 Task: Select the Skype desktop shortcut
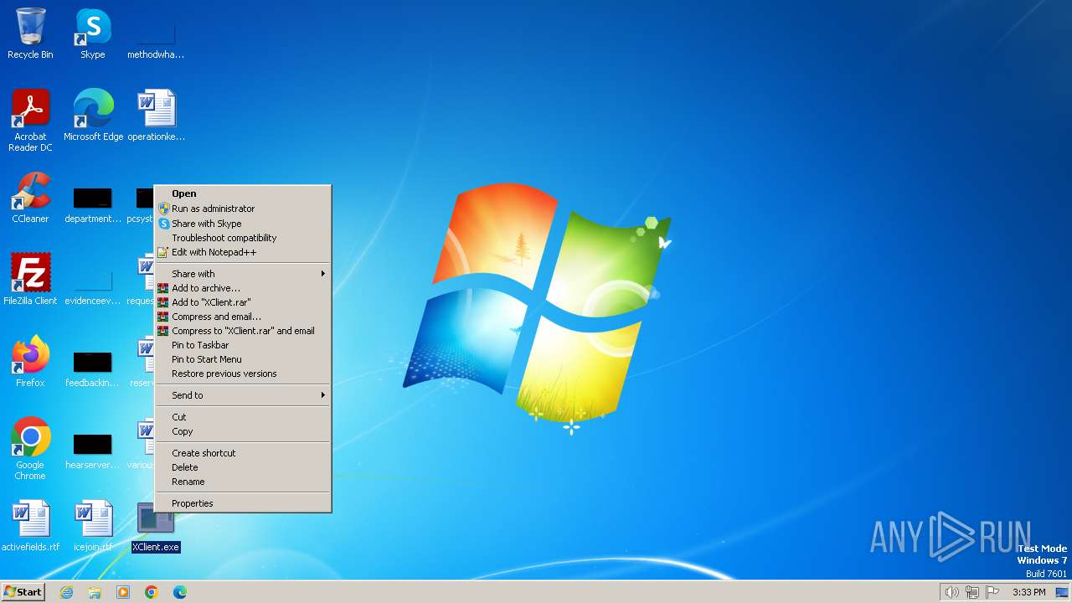(93, 33)
